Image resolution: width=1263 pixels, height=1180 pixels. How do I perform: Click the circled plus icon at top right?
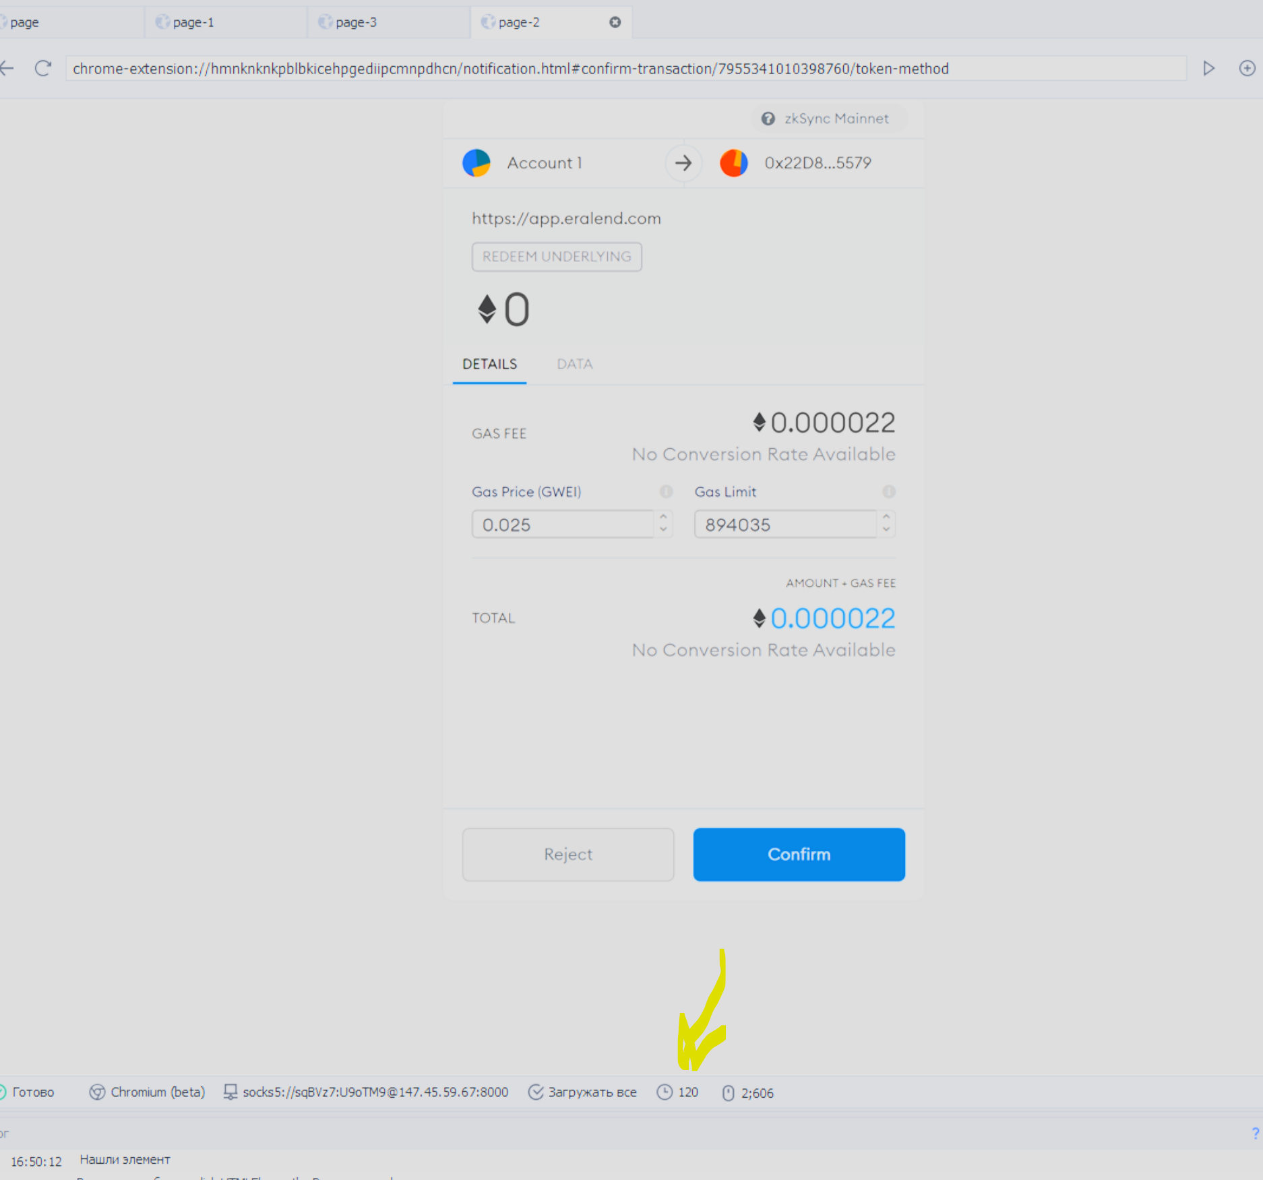1247,68
